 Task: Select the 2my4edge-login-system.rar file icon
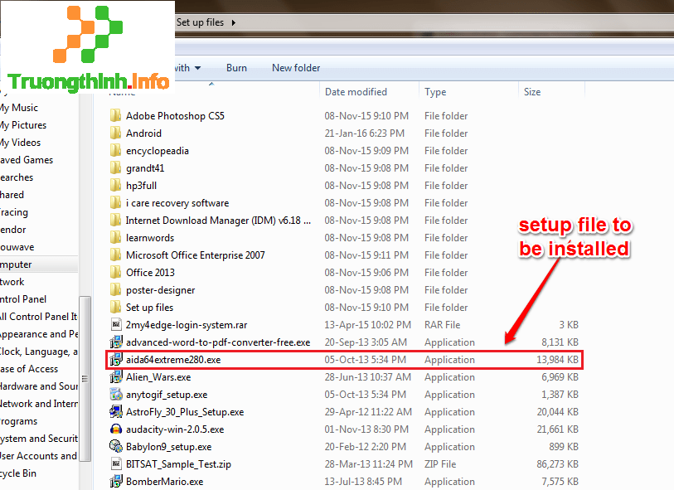pos(115,324)
